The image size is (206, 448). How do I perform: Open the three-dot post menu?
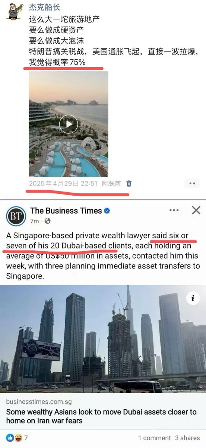[x=174, y=211]
